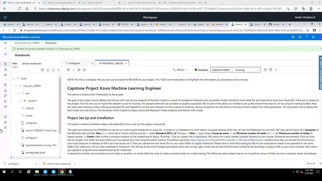Viewport: 322px width, 181px height.
Task: Click the smiley feedback icon in Azure header
Action: 313,37
